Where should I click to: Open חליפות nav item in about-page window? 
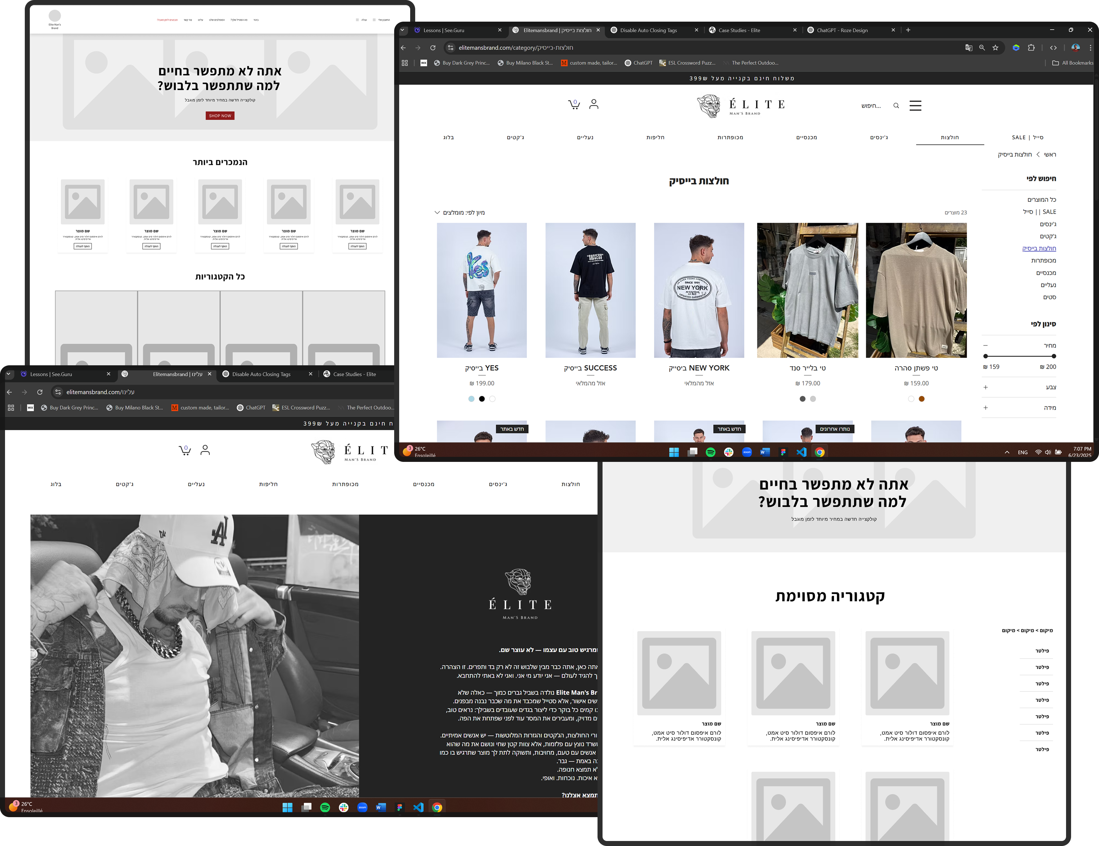point(268,484)
